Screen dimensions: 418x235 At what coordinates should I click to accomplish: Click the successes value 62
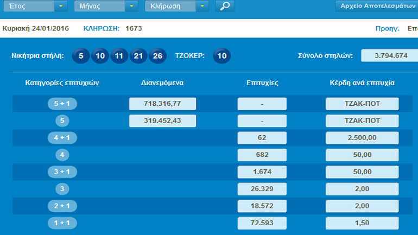pyautogui.click(x=262, y=138)
